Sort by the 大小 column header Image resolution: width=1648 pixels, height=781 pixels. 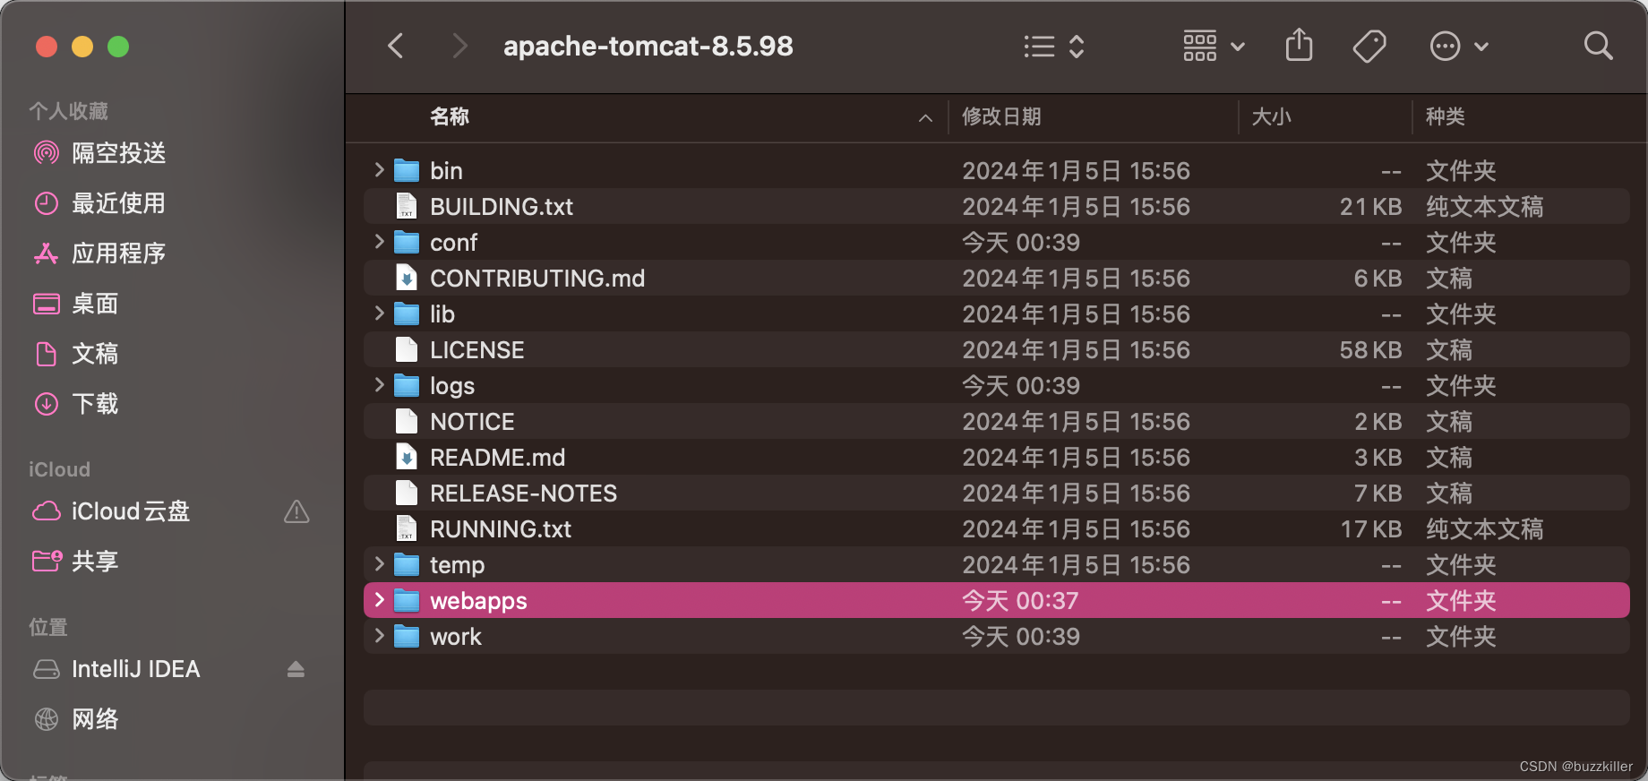click(1271, 116)
